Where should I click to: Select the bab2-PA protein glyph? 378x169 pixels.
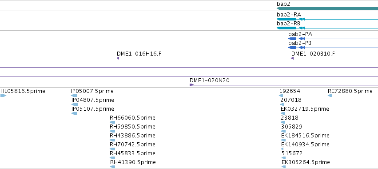click(x=333, y=39)
